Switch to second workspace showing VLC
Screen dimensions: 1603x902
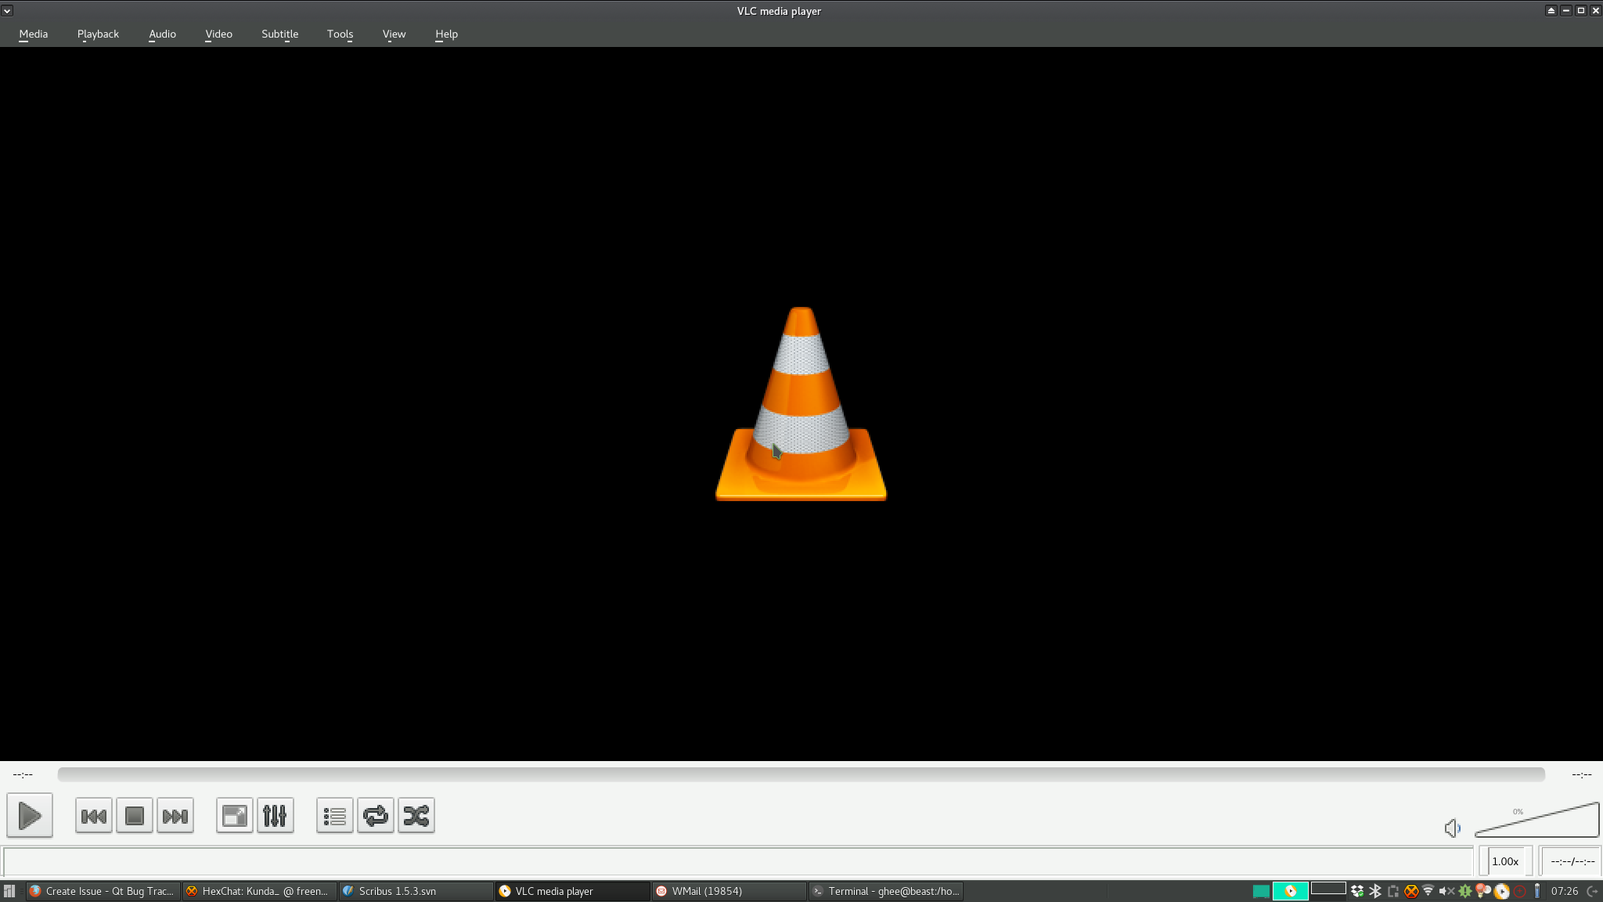1291,890
